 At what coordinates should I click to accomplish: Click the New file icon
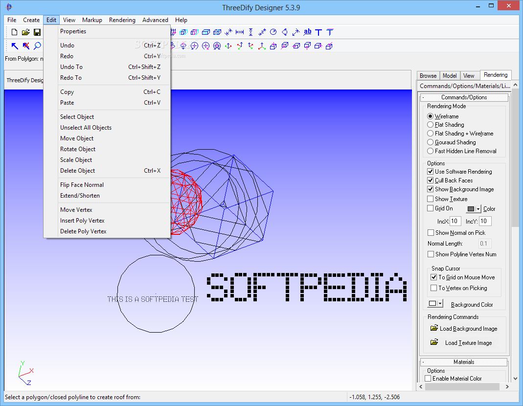tap(14, 32)
